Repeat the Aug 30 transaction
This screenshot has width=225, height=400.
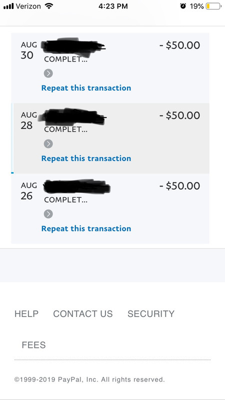point(86,88)
